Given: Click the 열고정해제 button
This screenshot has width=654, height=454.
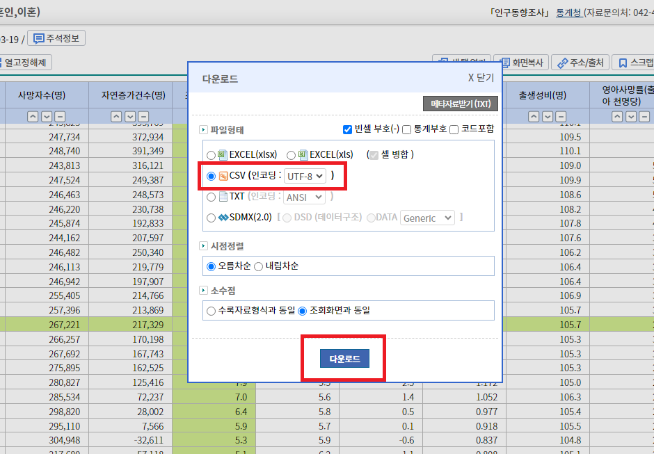Looking at the screenshot, I should tap(25, 63).
